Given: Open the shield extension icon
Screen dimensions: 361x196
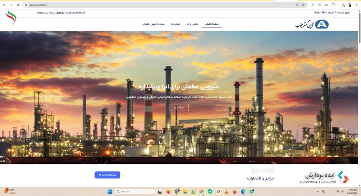Looking at the screenshot, I should click(x=319, y=5).
